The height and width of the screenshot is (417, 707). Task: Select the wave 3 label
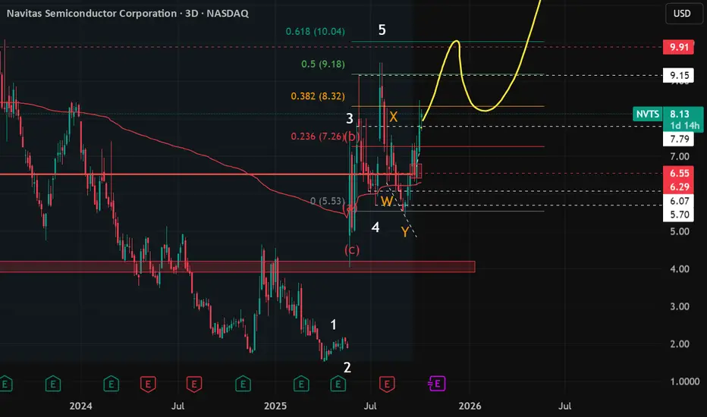(x=350, y=118)
